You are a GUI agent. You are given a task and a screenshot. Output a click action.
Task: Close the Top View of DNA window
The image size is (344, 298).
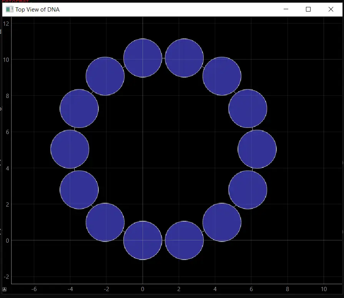click(x=331, y=9)
